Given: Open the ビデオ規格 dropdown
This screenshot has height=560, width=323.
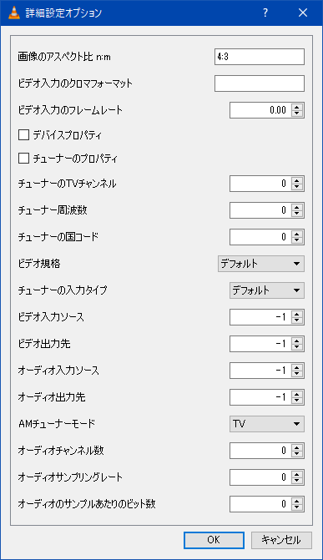Looking at the screenshot, I should click(x=261, y=264).
